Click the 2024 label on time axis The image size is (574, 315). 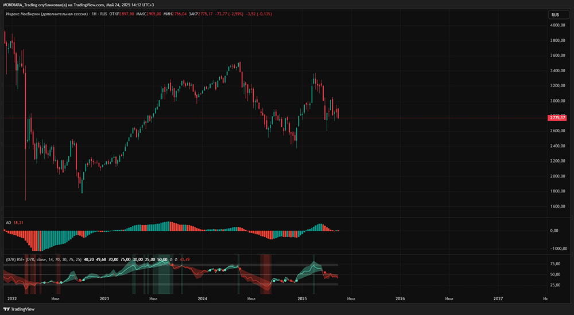coord(202,298)
